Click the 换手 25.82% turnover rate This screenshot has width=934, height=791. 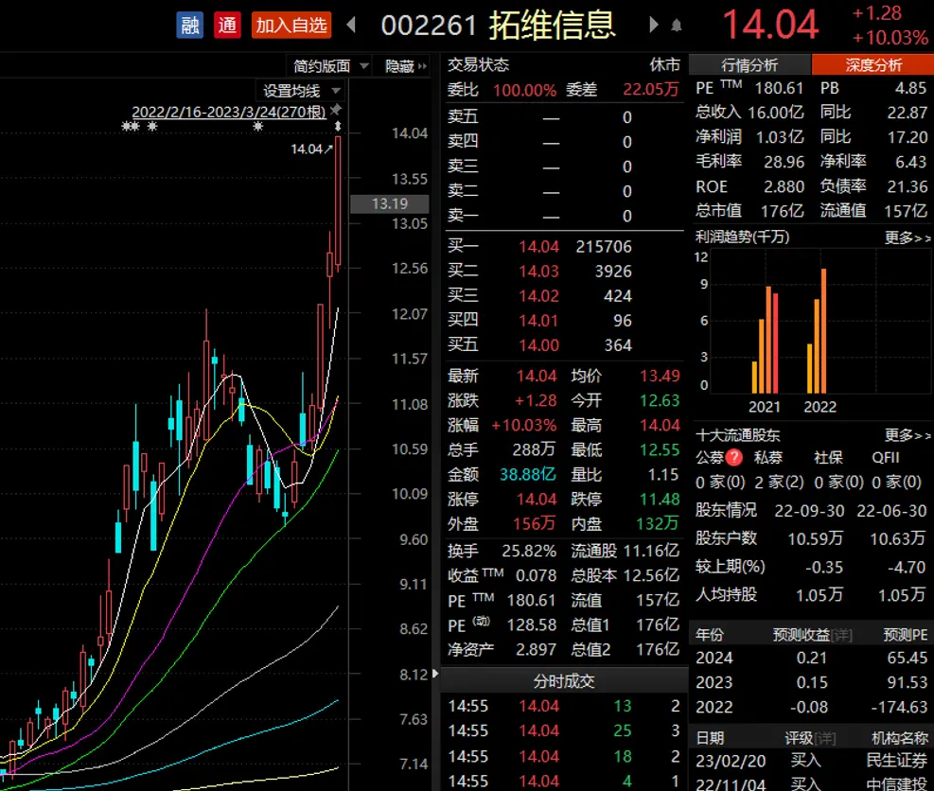[x=529, y=551]
